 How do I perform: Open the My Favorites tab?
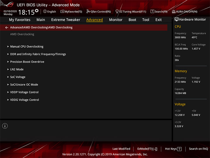point(20,20)
